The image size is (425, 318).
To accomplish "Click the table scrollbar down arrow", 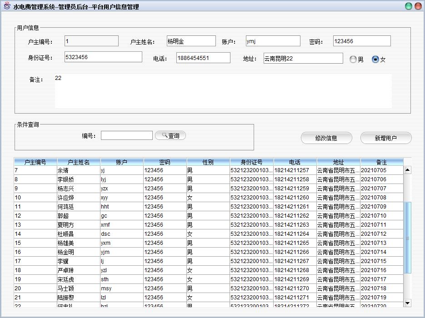I will (407, 303).
